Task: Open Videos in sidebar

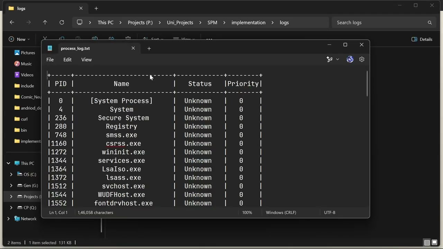Action: tap(24, 75)
